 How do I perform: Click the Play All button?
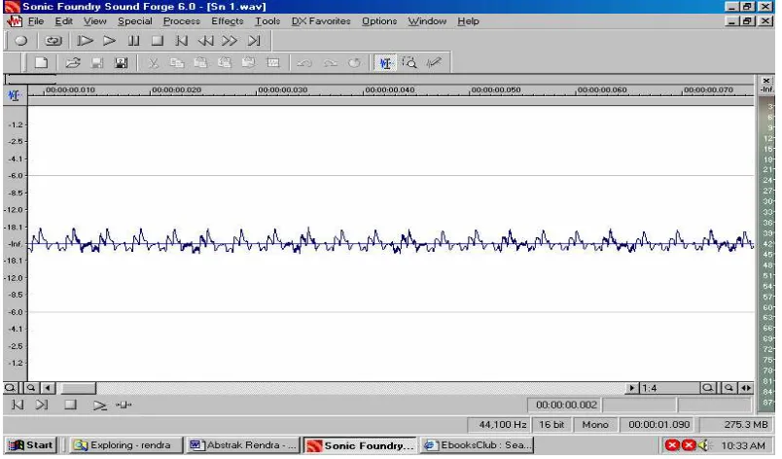[x=85, y=41]
